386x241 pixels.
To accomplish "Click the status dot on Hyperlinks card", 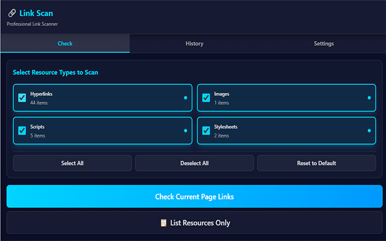I will click(x=185, y=98).
